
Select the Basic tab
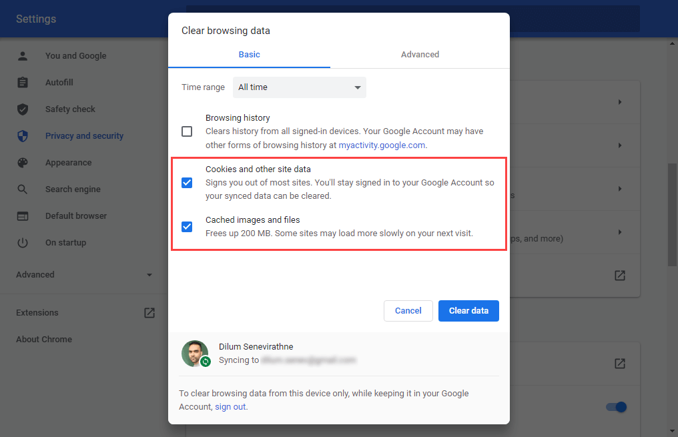[249, 55]
